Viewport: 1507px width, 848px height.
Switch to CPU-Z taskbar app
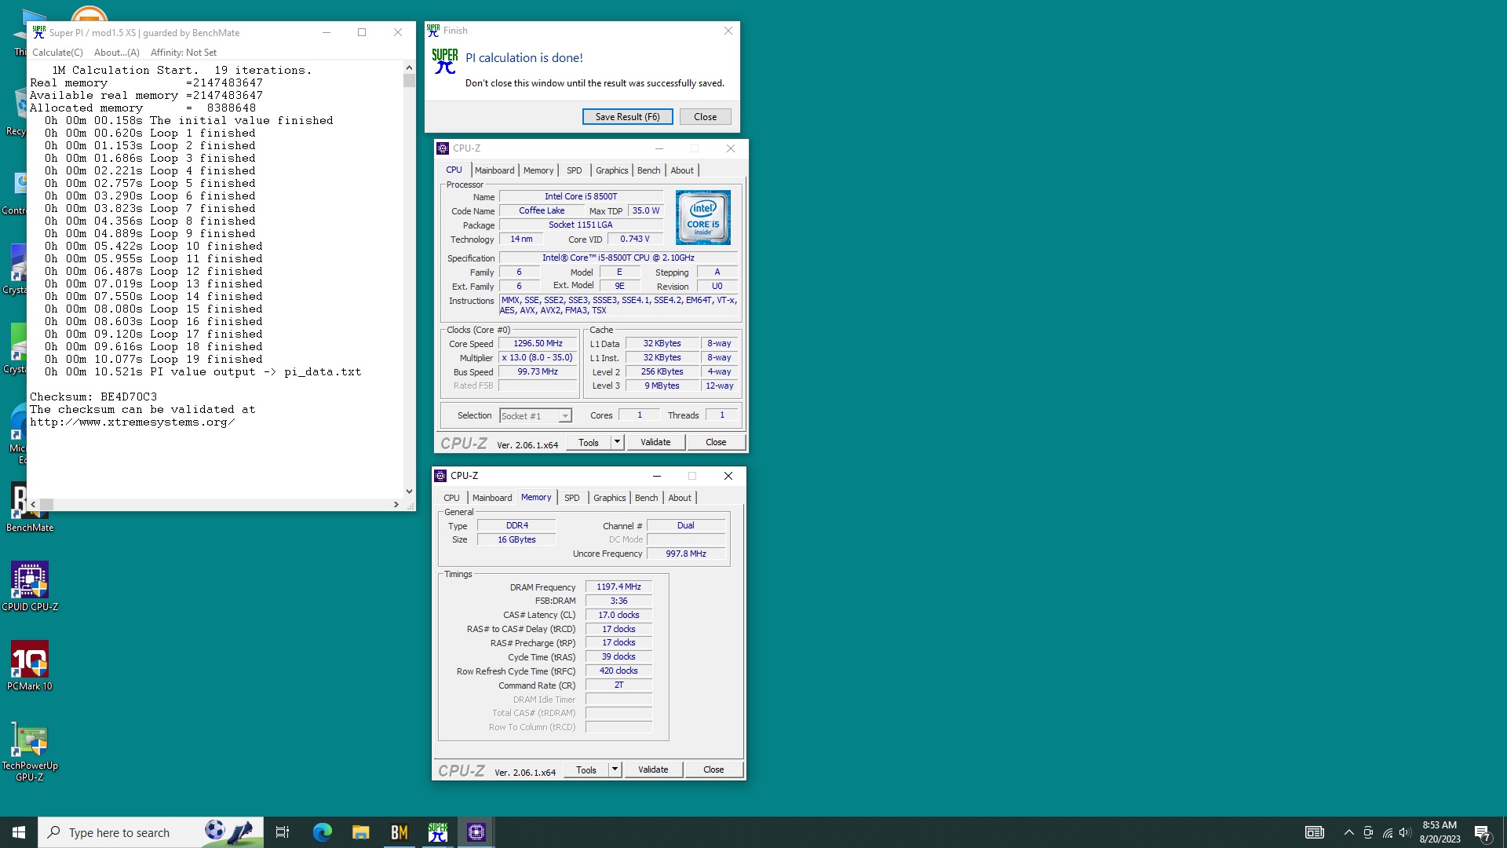(x=476, y=832)
